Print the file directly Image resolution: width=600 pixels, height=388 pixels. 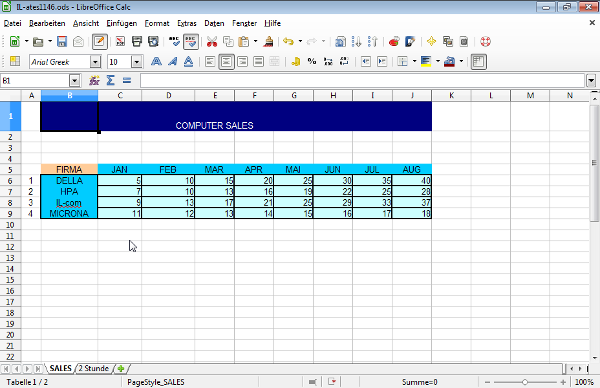(136, 41)
